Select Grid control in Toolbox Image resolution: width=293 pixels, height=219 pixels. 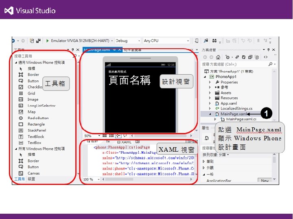pos(27,93)
